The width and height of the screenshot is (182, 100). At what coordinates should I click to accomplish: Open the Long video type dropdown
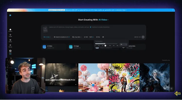click(x=77, y=37)
